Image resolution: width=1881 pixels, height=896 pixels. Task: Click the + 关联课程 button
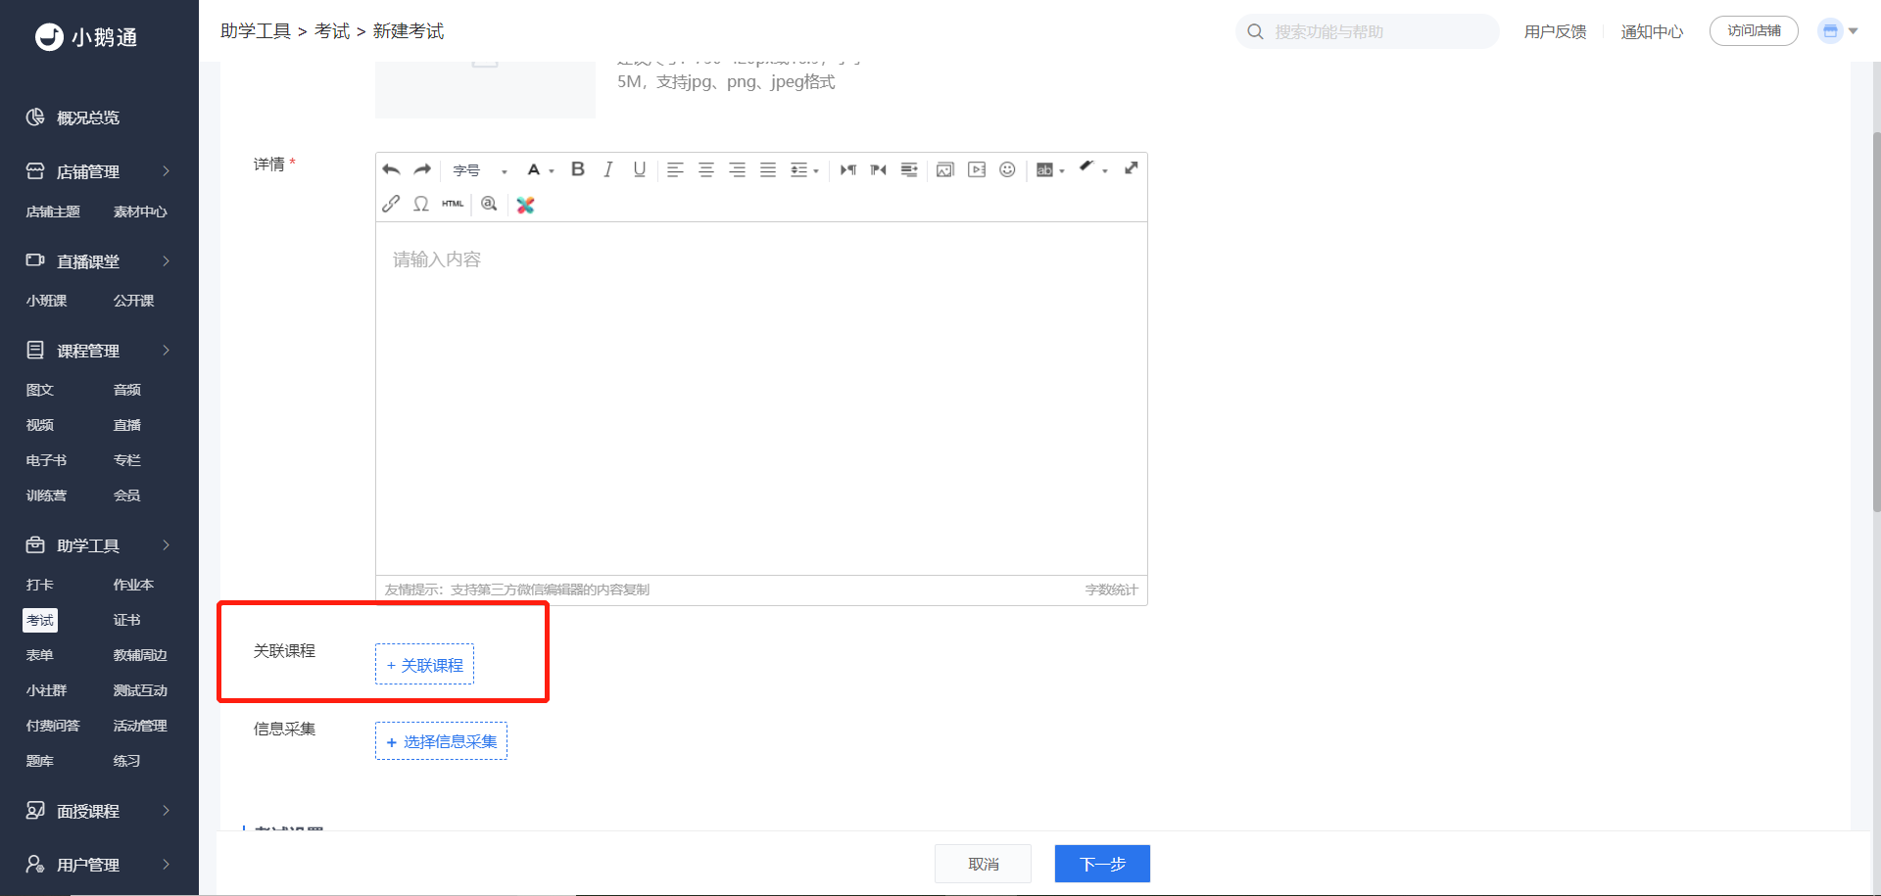(x=424, y=665)
